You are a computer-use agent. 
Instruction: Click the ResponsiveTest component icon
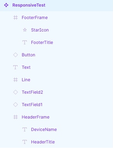6,5
